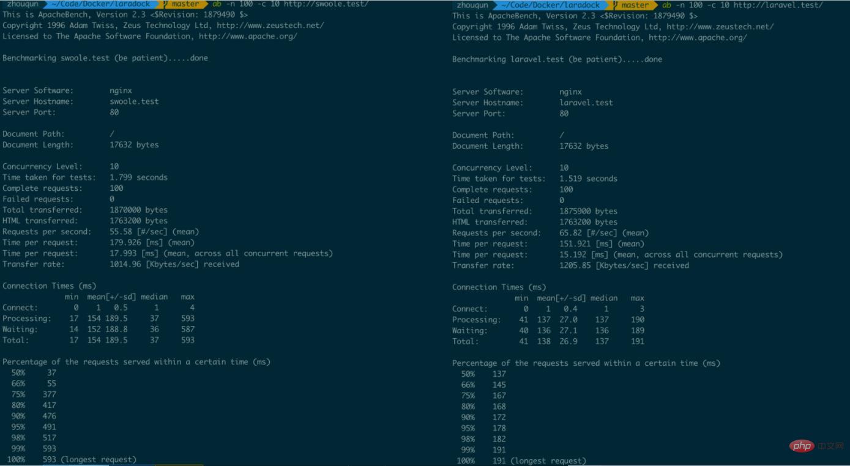850x466 pixels.
Task: Click the 55.58 requests per second value
Action: 120,232
